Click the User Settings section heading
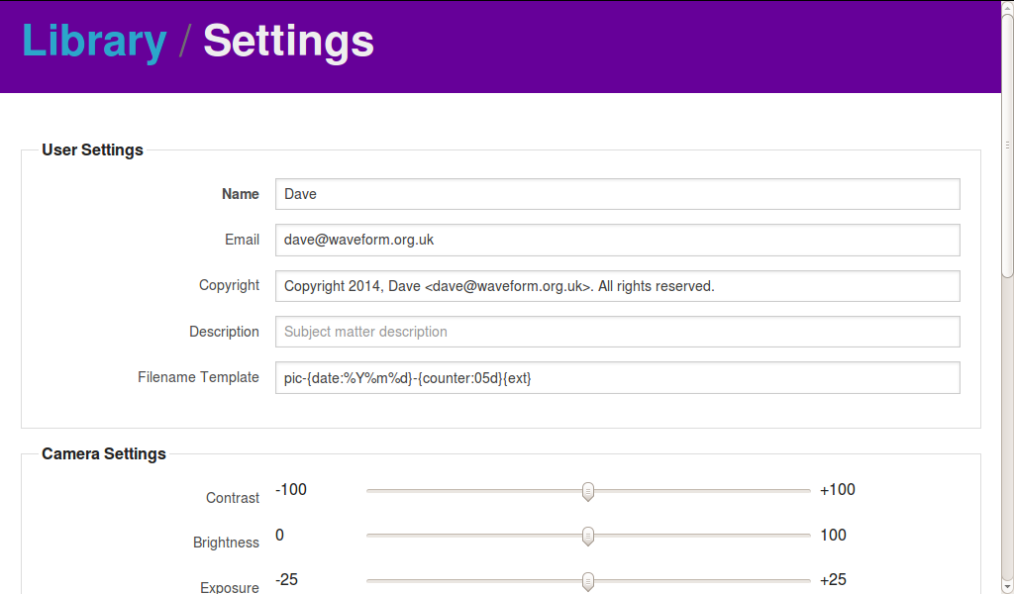Viewport: 1014px width, 594px height. click(92, 150)
